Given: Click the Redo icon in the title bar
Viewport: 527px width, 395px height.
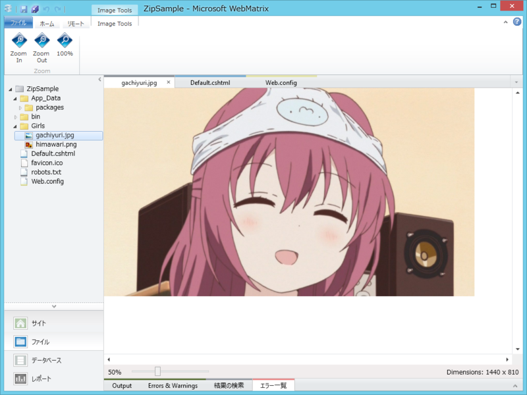Looking at the screenshot, I should click(58, 9).
